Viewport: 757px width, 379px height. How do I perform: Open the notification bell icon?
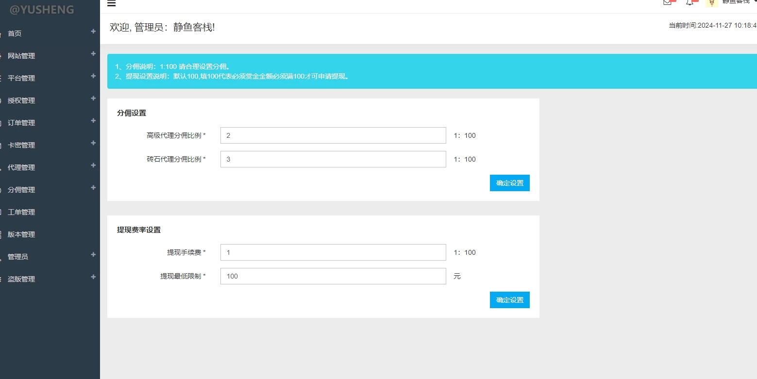point(690,2)
